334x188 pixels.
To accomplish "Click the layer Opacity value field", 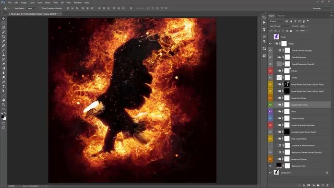I will [303, 26].
